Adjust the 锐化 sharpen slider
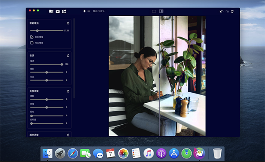Image resolution: width=265 pixels, height=162 pixels. tap(46, 116)
